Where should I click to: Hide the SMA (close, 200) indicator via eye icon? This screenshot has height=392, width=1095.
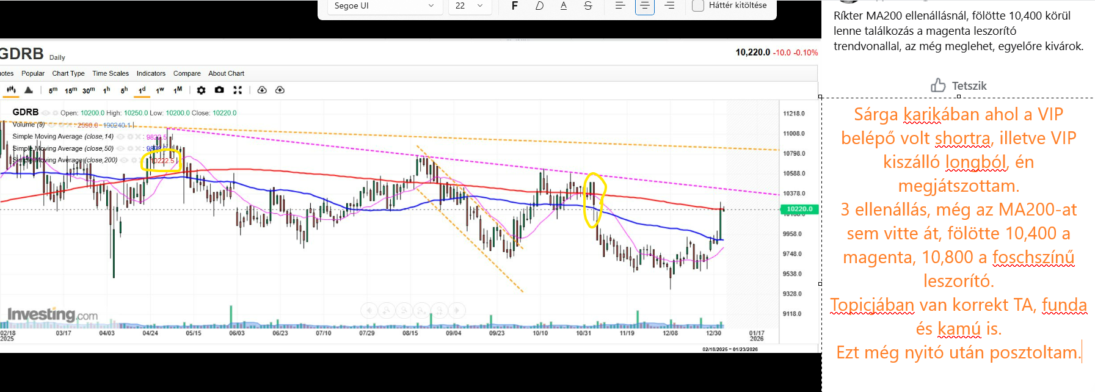(125, 161)
